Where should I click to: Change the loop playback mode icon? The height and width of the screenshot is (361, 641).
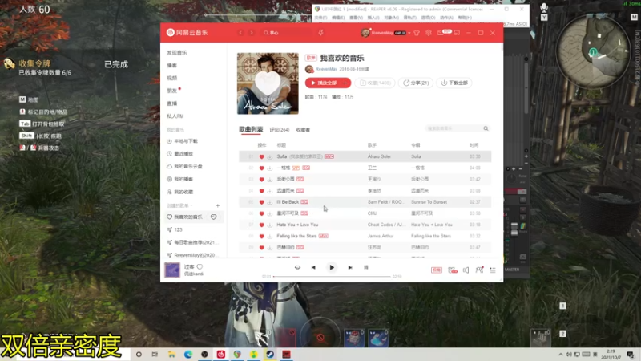(297, 268)
